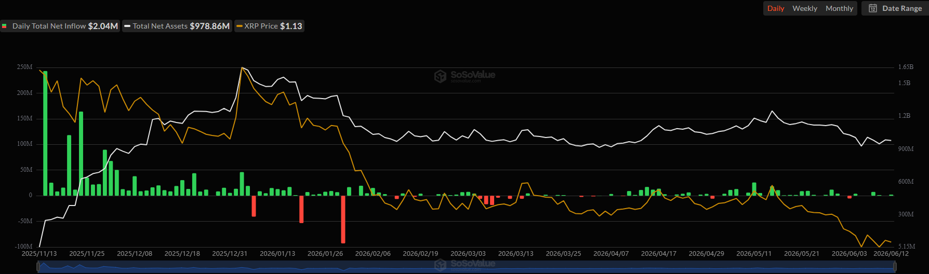Click the -100M left axis label
This screenshot has width=929, height=274.
pyautogui.click(x=24, y=246)
